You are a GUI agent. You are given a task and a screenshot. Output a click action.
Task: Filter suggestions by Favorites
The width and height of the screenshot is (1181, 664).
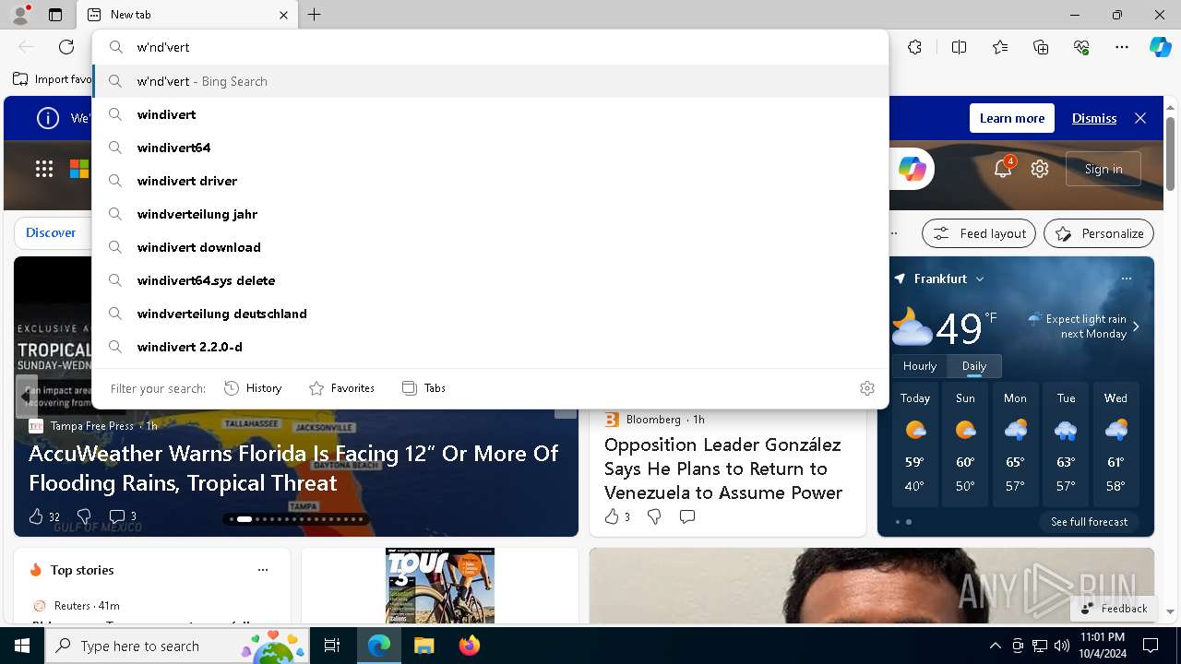click(x=341, y=388)
